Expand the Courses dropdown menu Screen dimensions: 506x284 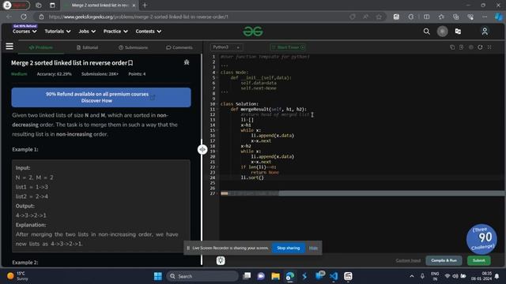[x=25, y=32]
